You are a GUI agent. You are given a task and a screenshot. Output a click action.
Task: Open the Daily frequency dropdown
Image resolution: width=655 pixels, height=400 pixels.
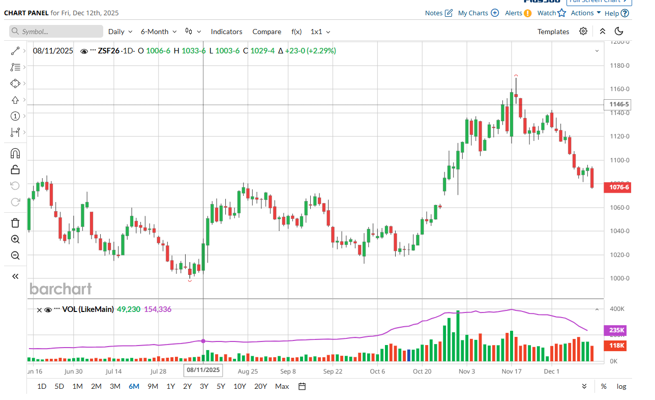(120, 32)
